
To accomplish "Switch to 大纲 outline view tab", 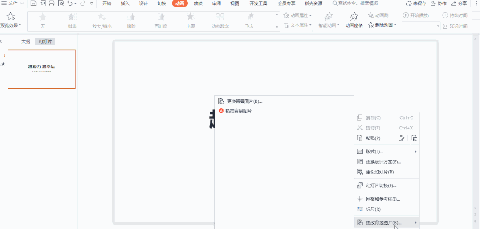I will [26, 42].
